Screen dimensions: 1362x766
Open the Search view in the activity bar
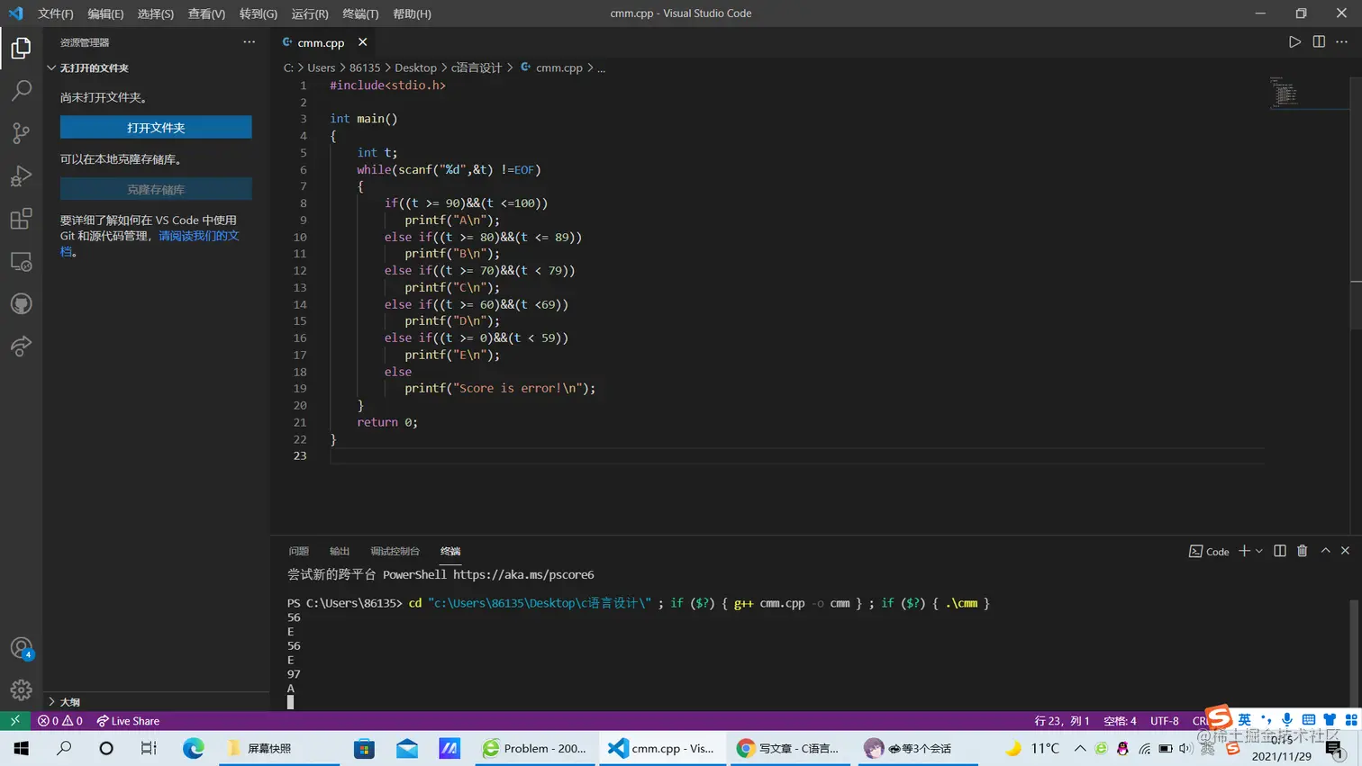point(21,90)
